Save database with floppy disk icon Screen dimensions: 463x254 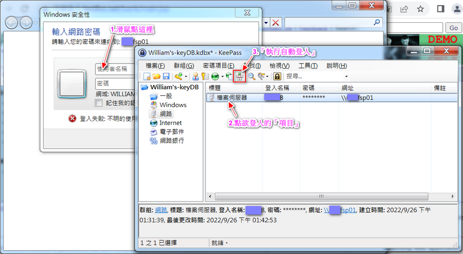166,76
